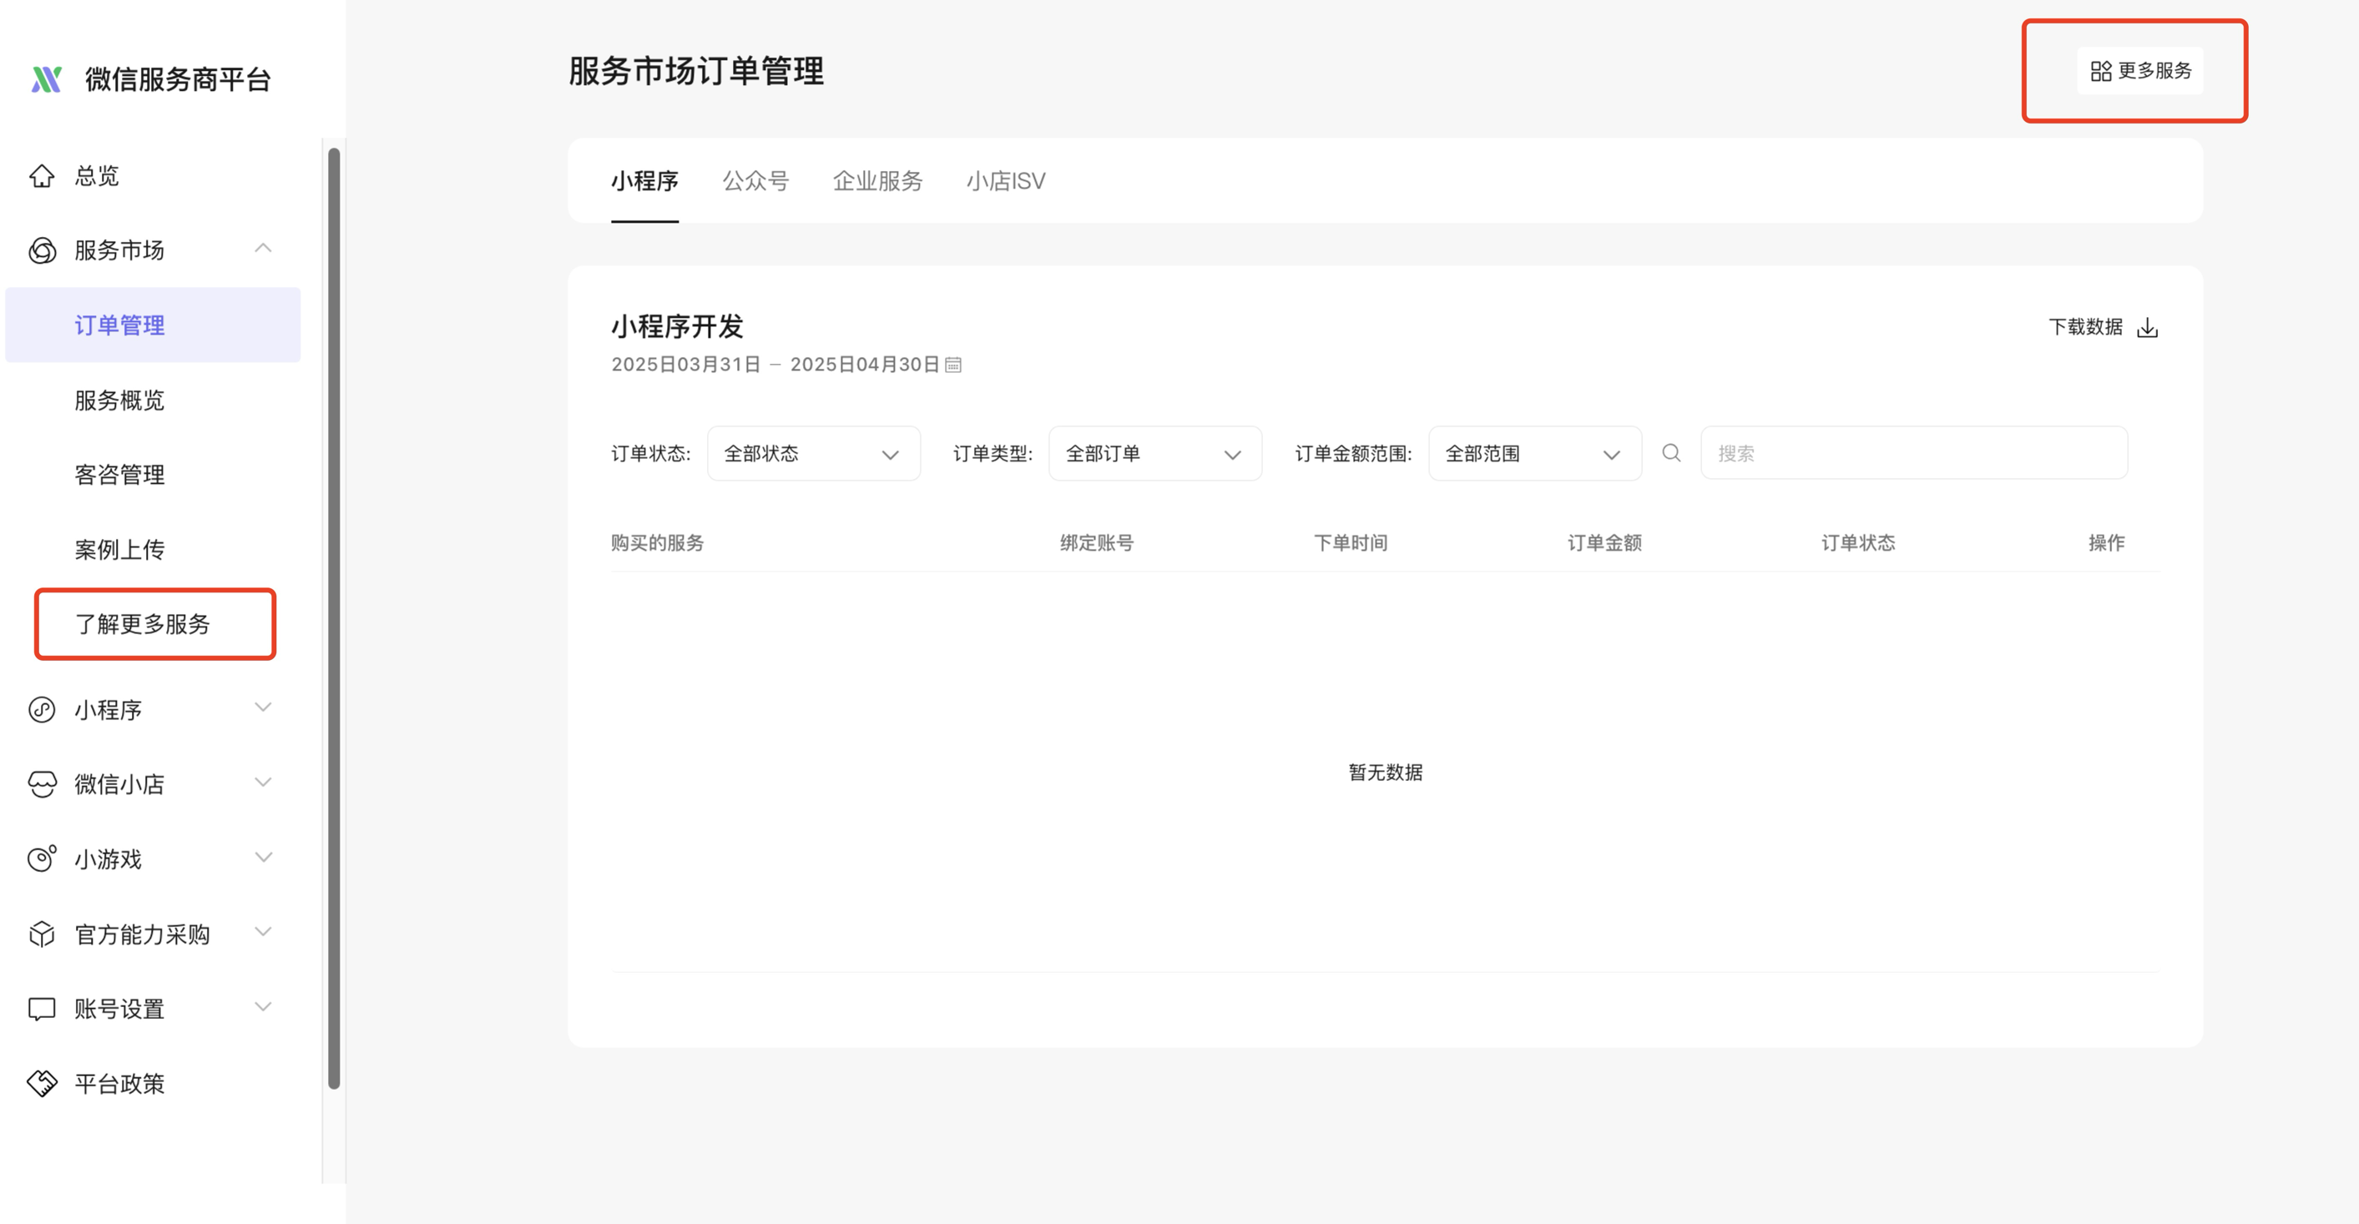
Task: Click the download arrow icon
Action: point(2148,328)
